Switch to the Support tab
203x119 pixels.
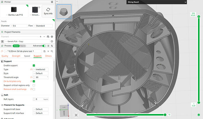click(38, 56)
